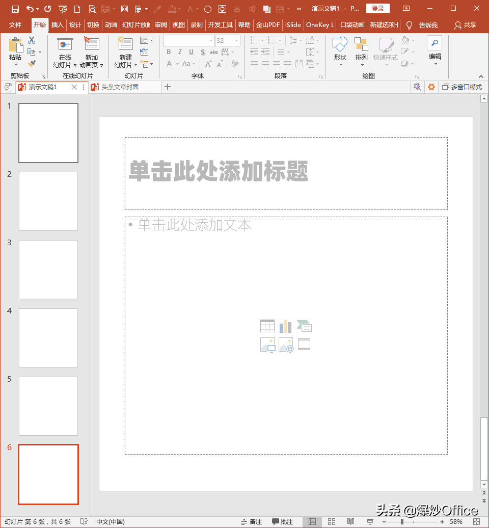Open the Online Slides button
This screenshot has height=528, width=489.
(65, 53)
